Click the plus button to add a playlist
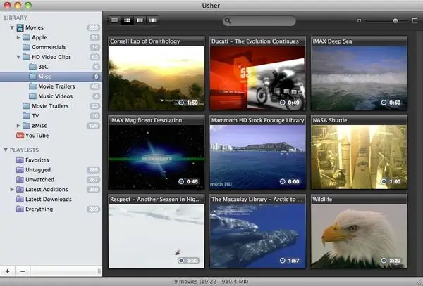Screen dimensions: 423x286 click(8, 271)
